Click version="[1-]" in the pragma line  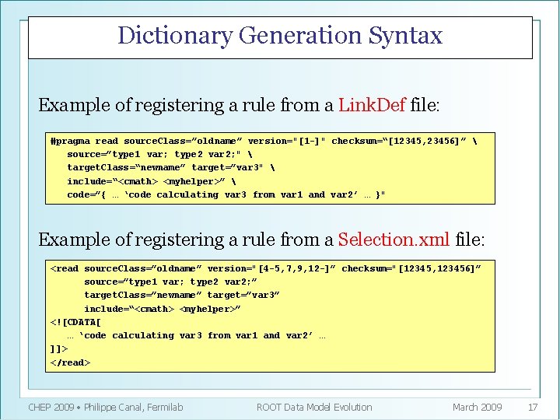click(x=286, y=141)
